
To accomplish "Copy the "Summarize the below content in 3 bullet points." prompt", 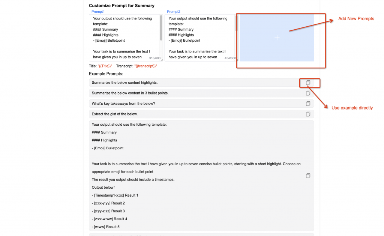I will [x=308, y=93].
